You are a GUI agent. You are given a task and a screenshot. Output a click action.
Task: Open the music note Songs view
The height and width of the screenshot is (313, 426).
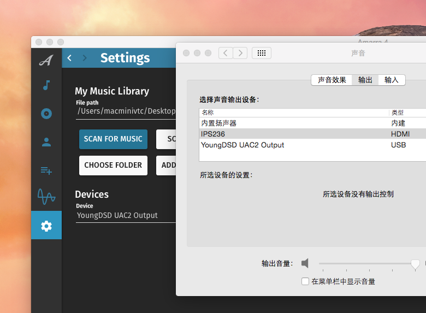[x=46, y=85]
